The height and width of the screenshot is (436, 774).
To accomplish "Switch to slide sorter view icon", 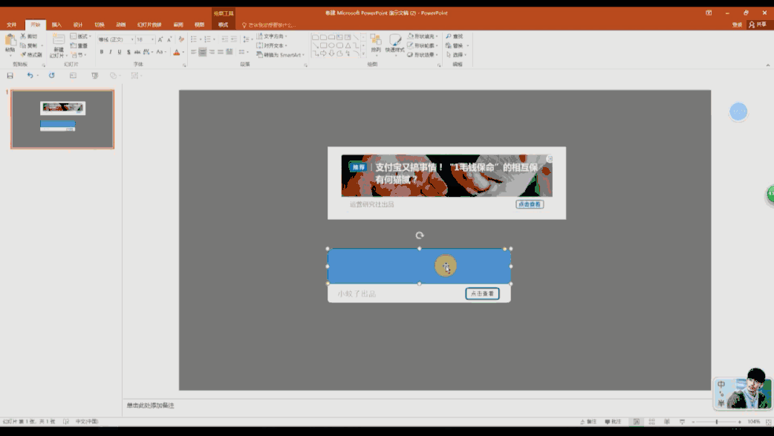I will 651,422.
